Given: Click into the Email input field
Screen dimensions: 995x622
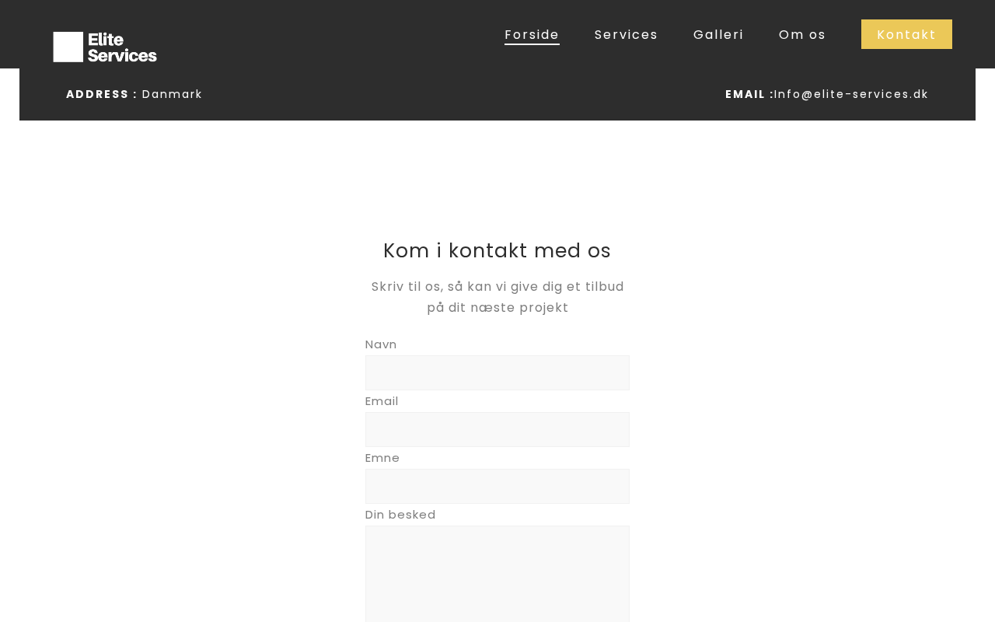Looking at the screenshot, I should (497, 430).
